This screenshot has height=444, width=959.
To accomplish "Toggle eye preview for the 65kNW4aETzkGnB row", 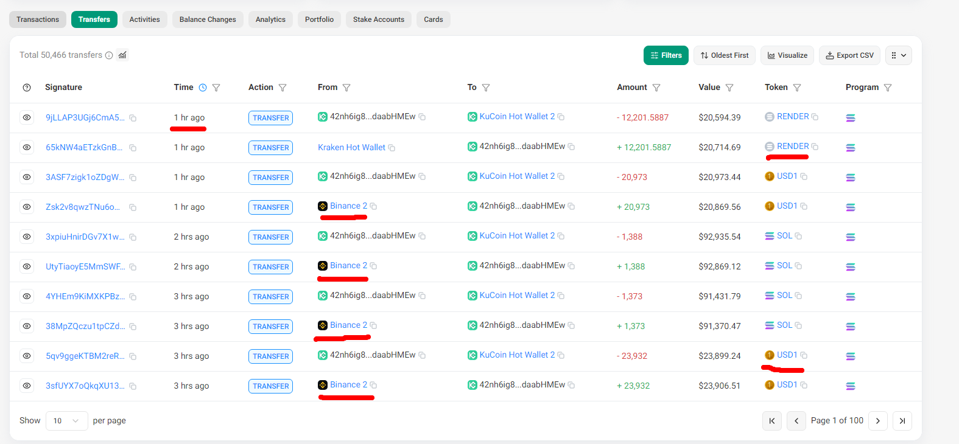I will (x=27, y=147).
